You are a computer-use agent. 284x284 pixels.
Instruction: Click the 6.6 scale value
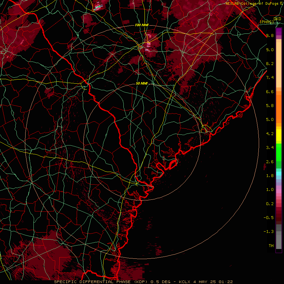tap(270, 92)
